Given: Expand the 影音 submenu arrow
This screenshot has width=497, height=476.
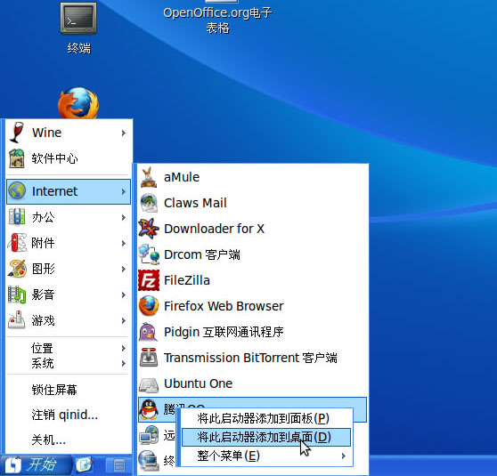Looking at the screenshot, I should pyautogui.click(x=124, y=294).
